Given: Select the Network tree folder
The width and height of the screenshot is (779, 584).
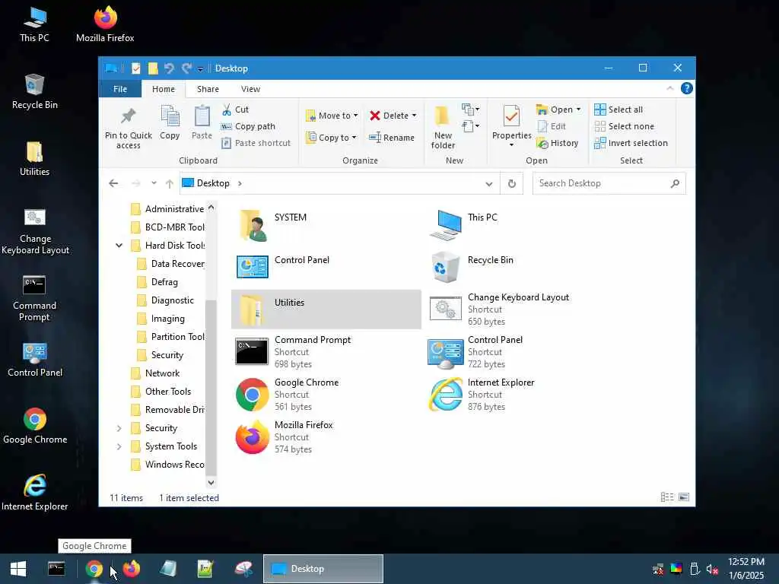Looking at the screenshot, I should [x=155, y=373].
